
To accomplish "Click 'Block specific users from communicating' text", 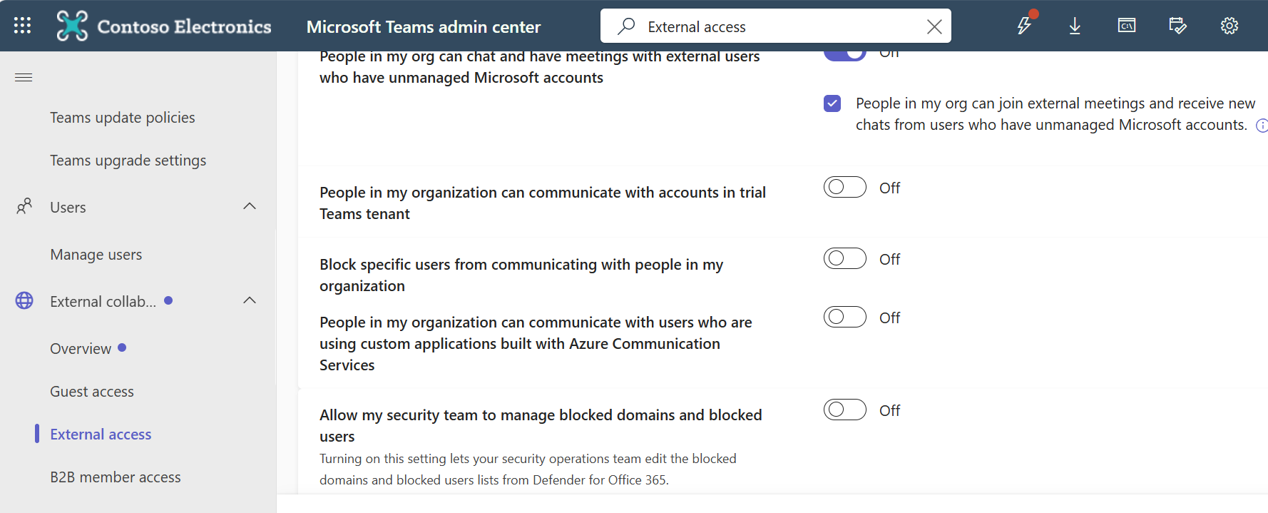I will click(521, 275).
